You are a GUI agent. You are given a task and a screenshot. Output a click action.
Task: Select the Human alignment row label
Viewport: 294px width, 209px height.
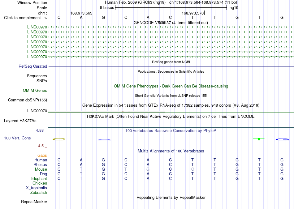[x=41, y=160]
